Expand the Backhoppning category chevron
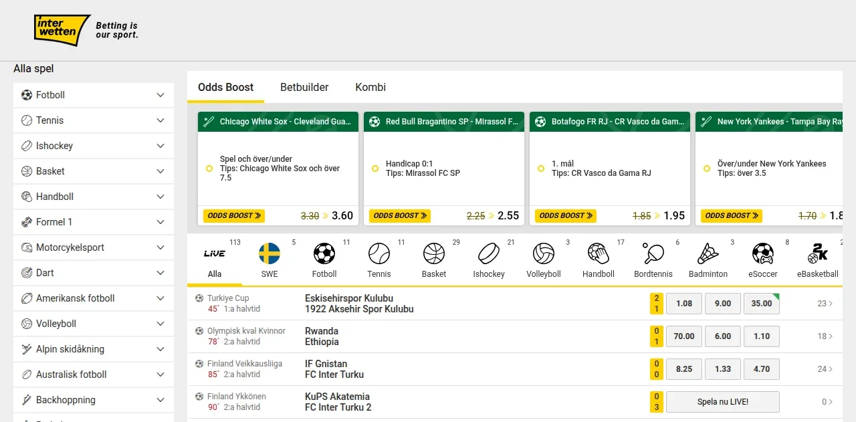This screenshot has width=856, height=422. [160, 400]
